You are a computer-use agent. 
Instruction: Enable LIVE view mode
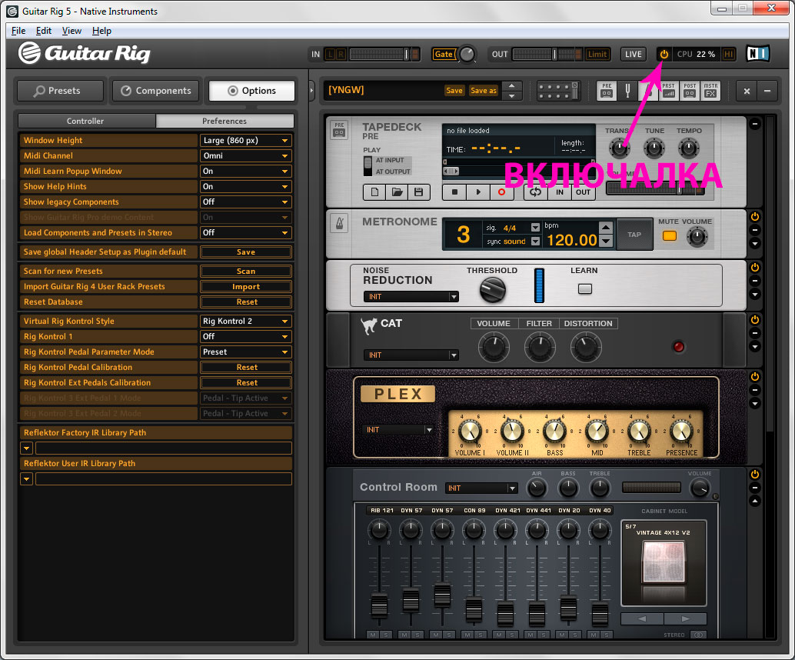point(634,55)
